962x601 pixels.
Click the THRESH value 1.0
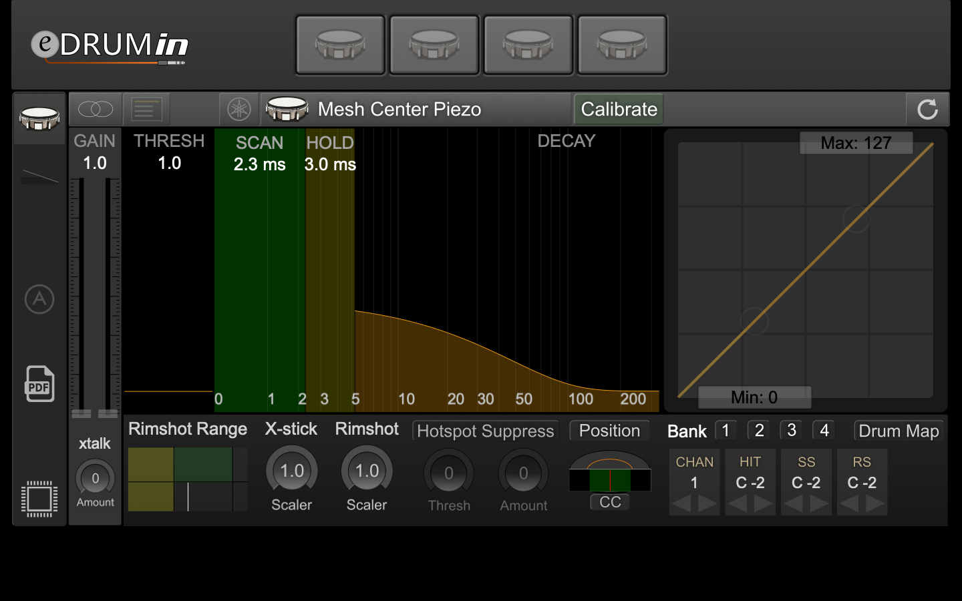[x=170, y=163]
